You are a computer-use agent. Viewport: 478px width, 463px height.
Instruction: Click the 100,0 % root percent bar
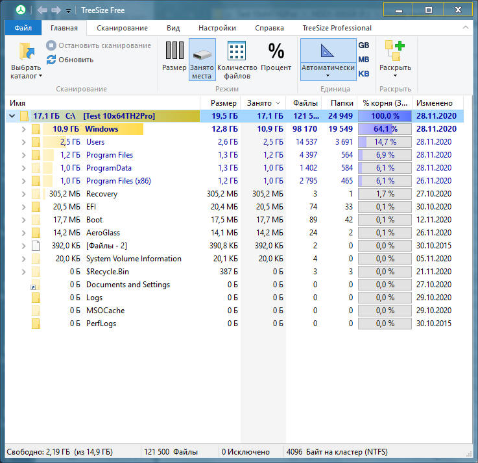click(385, 116)
